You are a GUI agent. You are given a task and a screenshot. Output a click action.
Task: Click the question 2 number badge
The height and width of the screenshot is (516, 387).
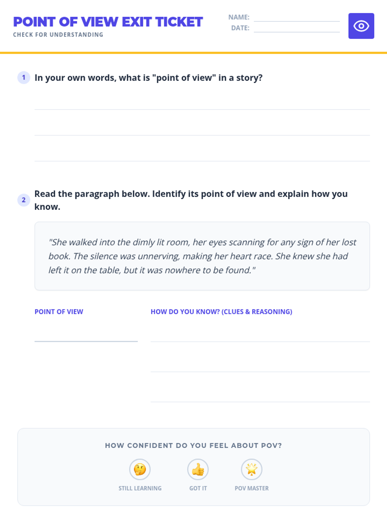[x=24, y=200]
